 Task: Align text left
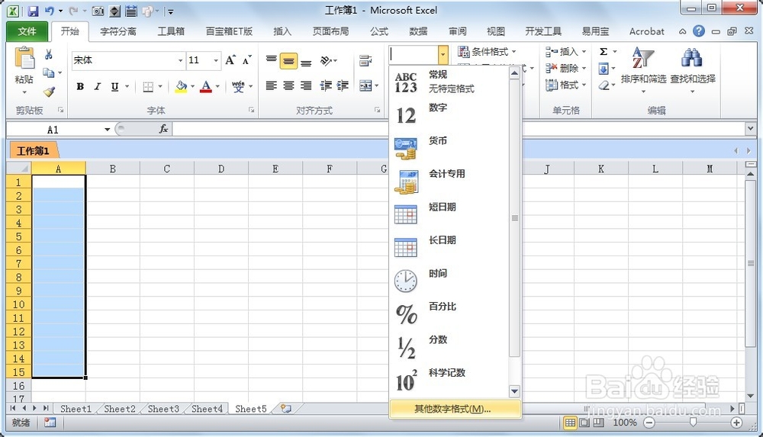tap(272, 85)
